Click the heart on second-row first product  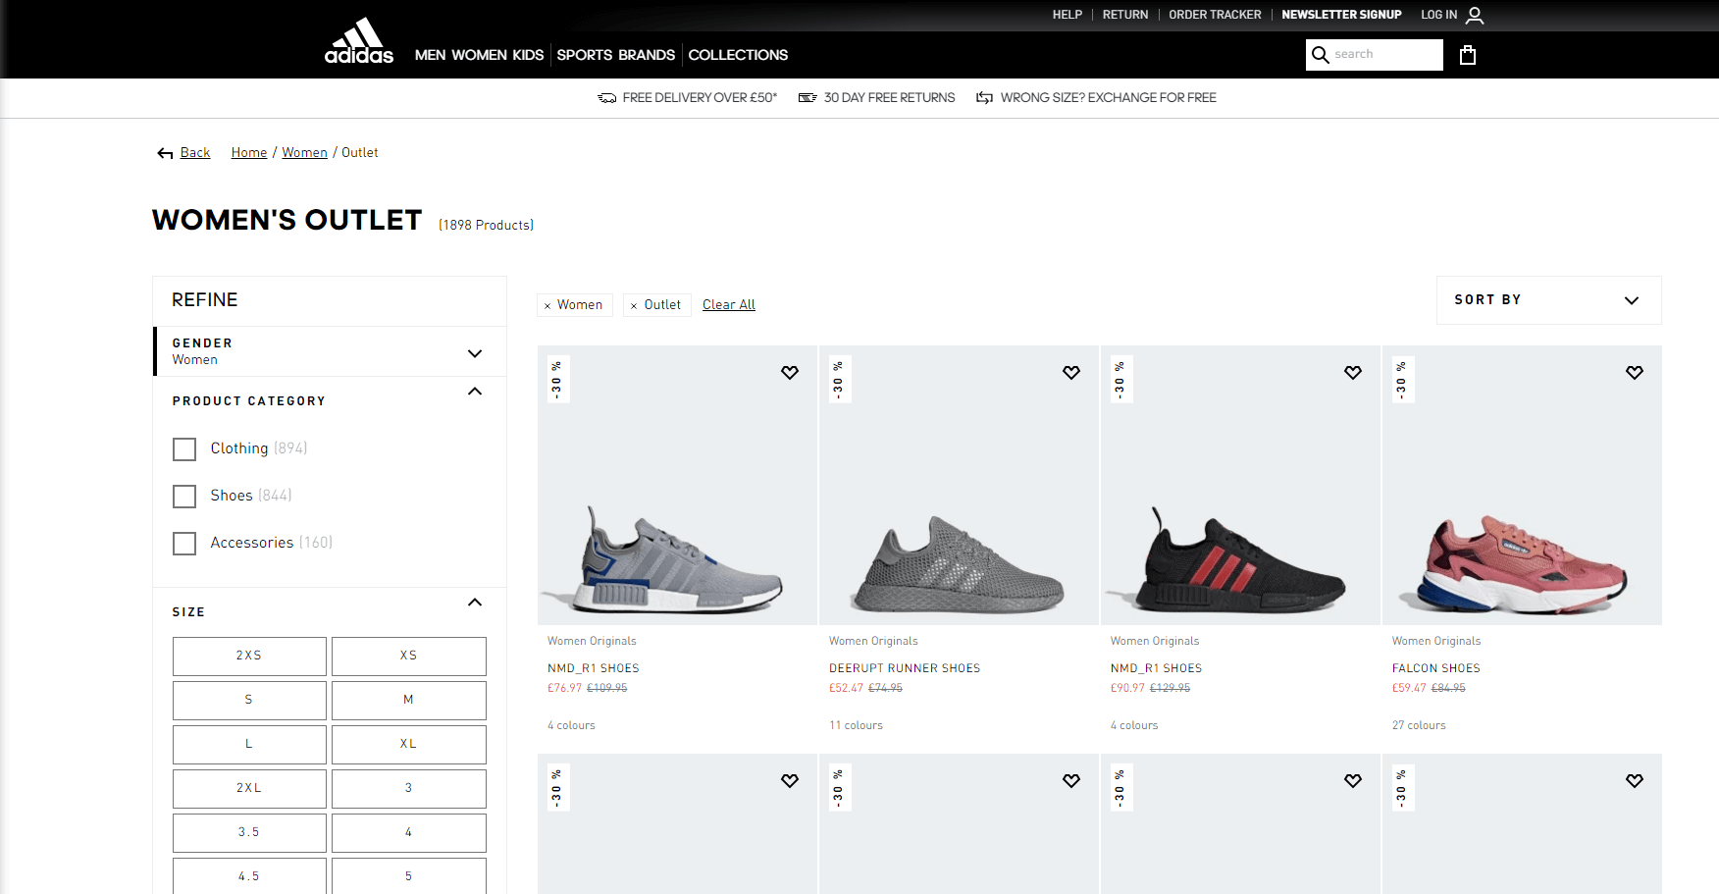(x=790, y=781)
